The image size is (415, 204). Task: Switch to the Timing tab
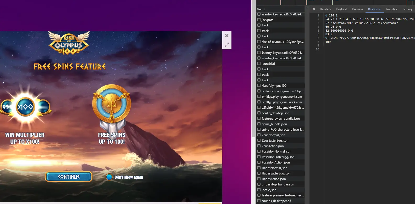407,9
